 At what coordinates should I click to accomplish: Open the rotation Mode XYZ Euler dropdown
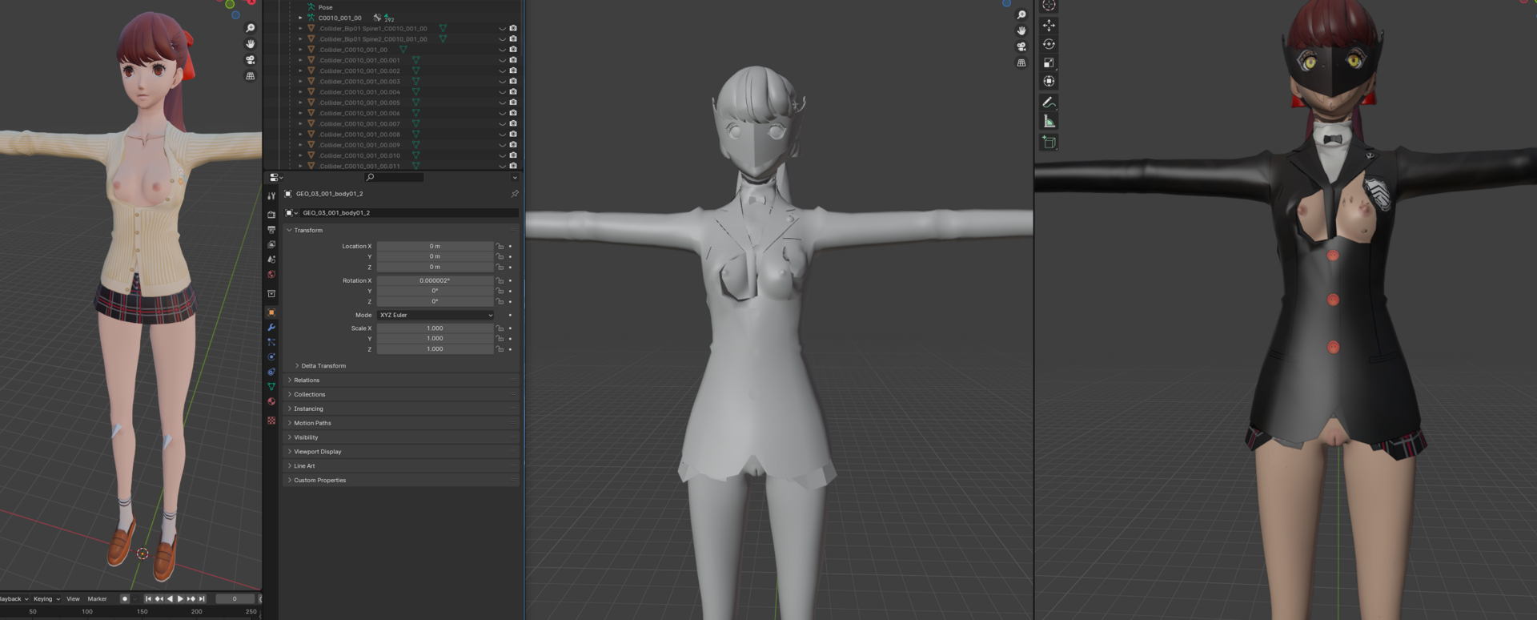435,315
